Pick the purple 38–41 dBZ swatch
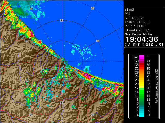 [x=142, y=61]
